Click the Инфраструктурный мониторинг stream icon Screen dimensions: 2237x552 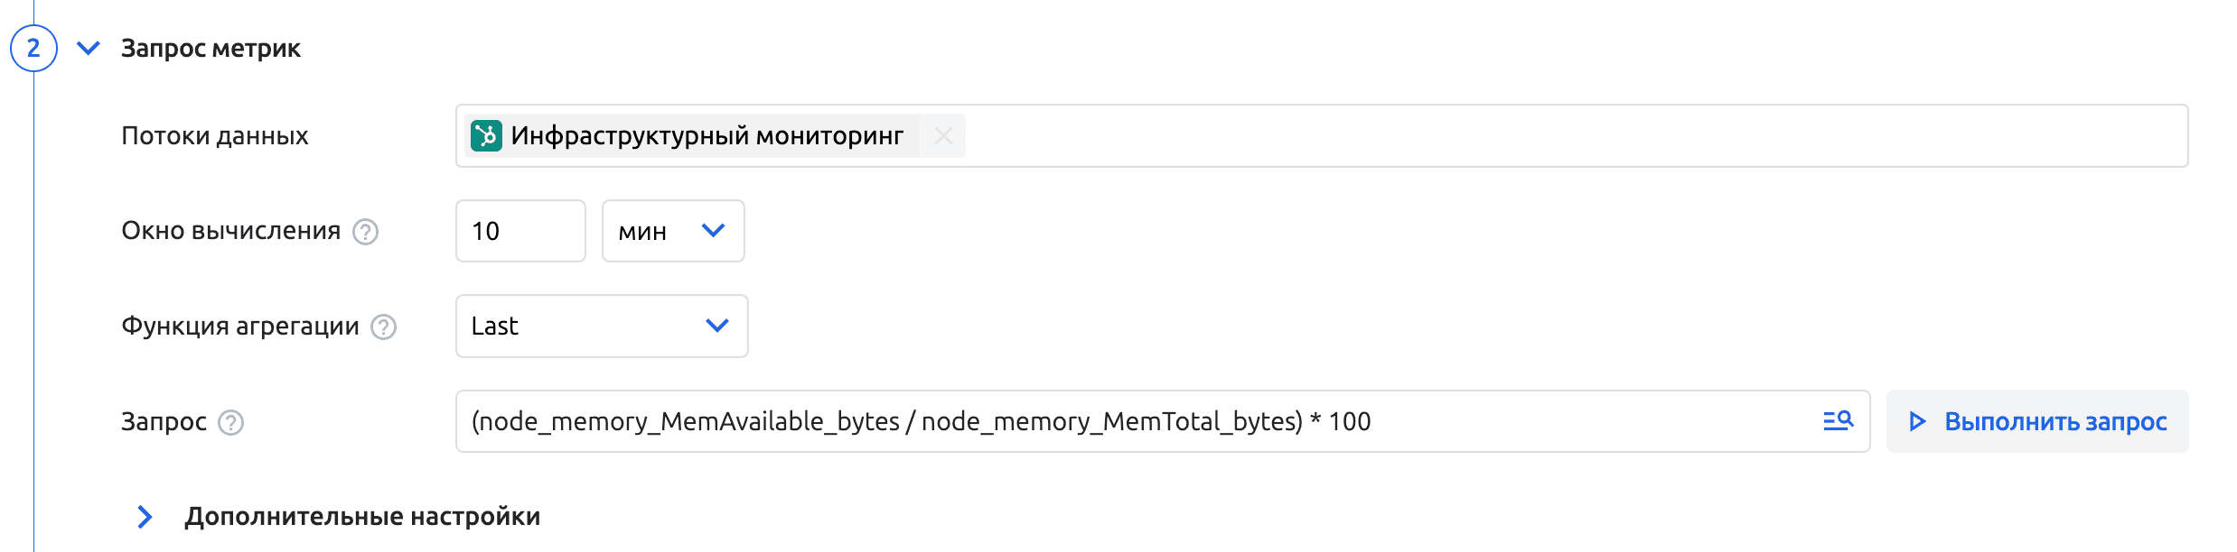click(x=486, y=135)
